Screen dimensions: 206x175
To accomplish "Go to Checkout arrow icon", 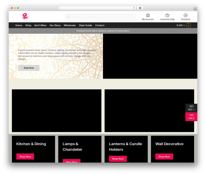I will (x=185, y=15).
